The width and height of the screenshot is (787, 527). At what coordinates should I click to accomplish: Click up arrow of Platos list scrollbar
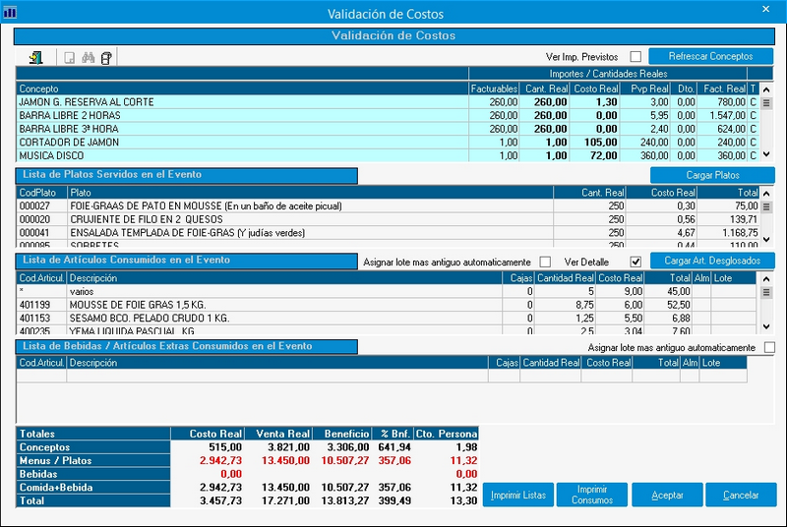click(766, 193)
